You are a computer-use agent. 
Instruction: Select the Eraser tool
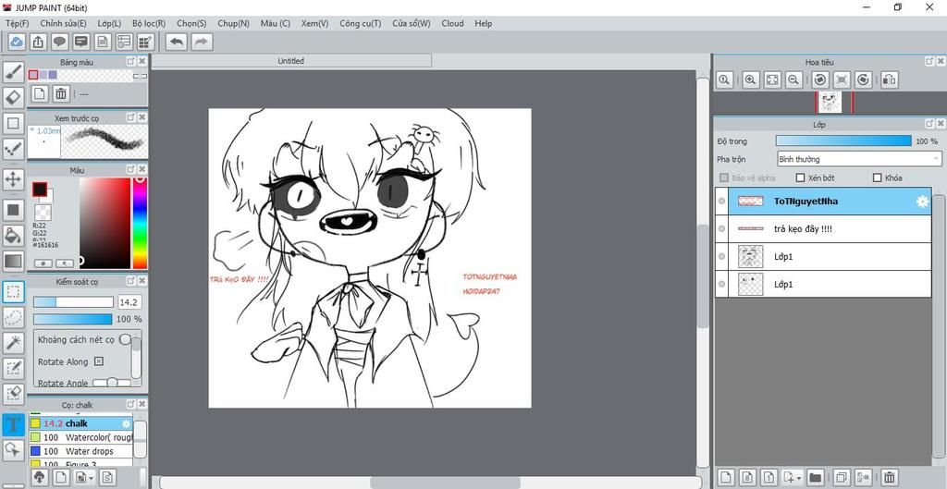click(x=13, y=96)
